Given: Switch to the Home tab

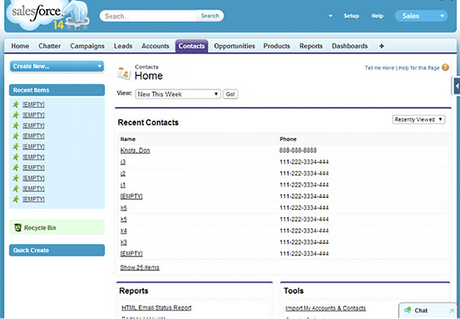Looking at the screenshot, I should click(x=20, y=46).
